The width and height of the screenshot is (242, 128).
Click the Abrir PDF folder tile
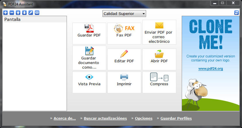(x=159, y=59)
